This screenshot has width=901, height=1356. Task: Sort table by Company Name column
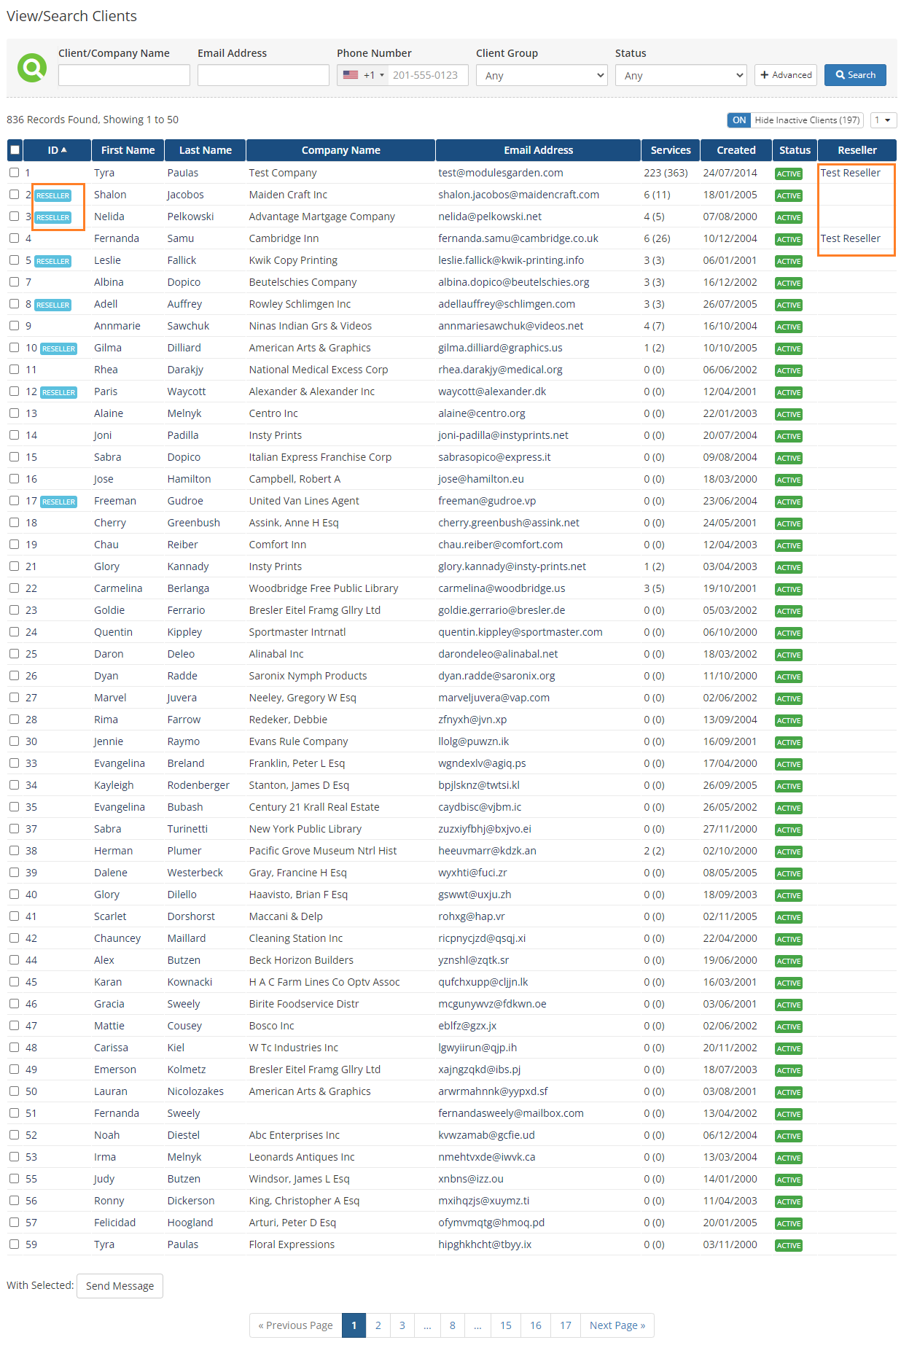[340, 150]
